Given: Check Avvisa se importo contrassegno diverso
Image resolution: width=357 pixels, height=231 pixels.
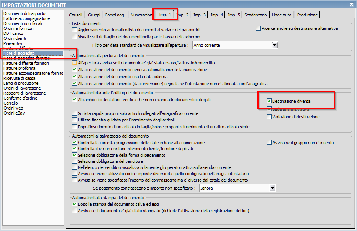Looking at the screenshot, I should pyautogui.click(x=74, y=180).
